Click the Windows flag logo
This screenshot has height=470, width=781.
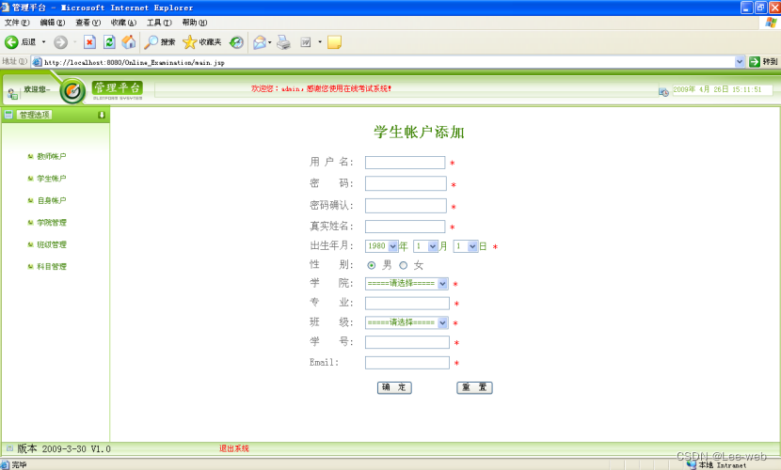coord(771,23)
